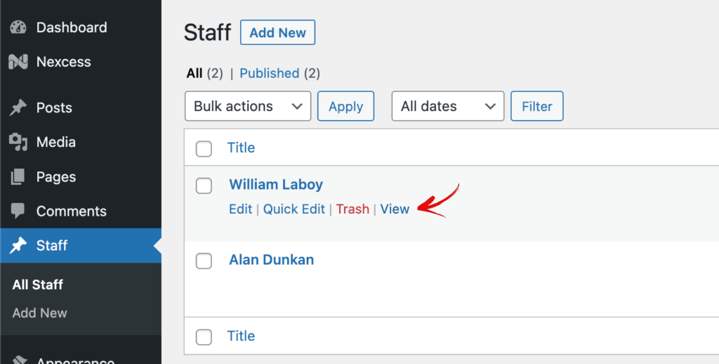Click the Appearance brush icon
Viewport: 719px width, 364px height.
click(18, 360)
